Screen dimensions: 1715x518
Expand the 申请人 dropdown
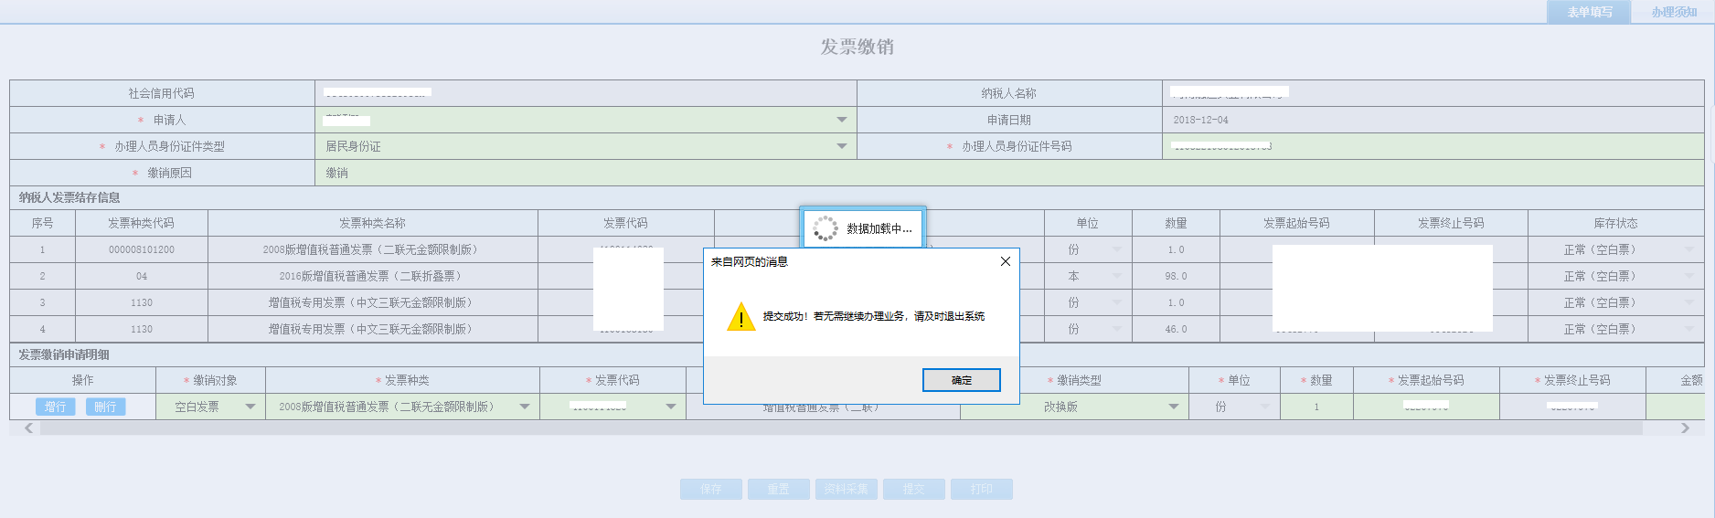click(x=841, y=120)
